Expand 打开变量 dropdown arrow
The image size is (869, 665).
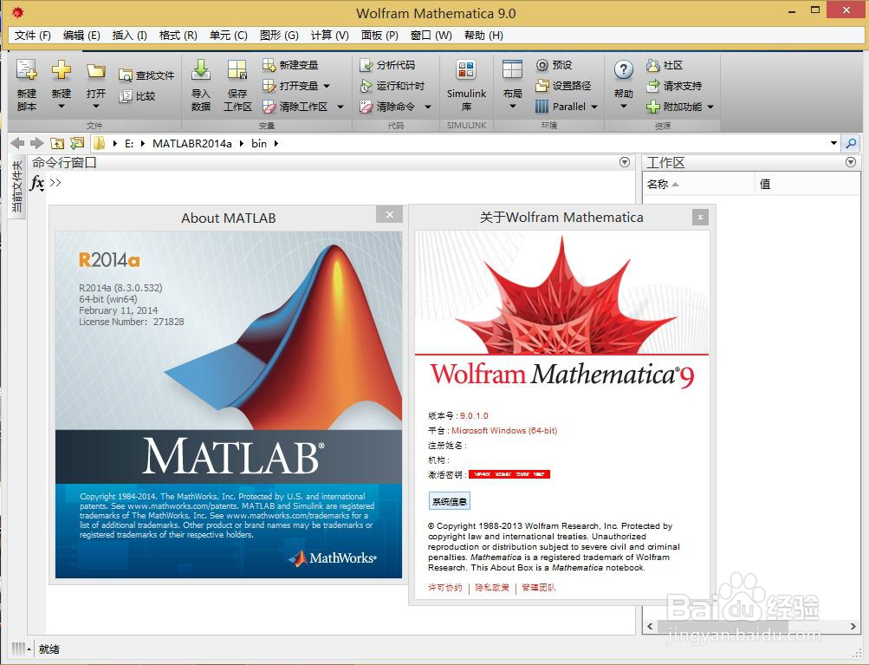(327, 86)
